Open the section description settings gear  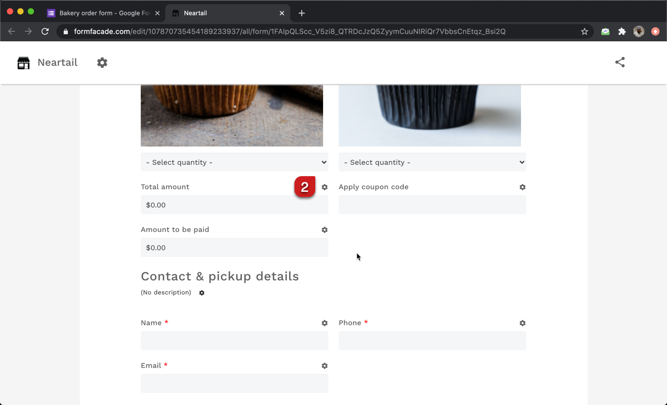pyautogui.click(x=202, y=293)
